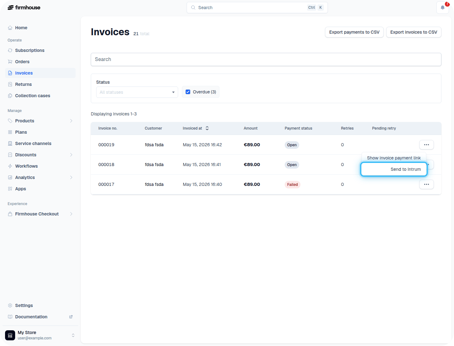Click the Payment status column header

point(299,128)
